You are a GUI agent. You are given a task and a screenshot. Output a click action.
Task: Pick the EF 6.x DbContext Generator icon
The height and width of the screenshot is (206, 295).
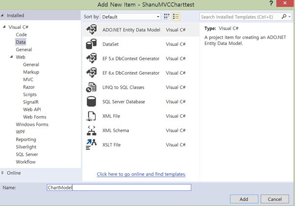(91, 73)
